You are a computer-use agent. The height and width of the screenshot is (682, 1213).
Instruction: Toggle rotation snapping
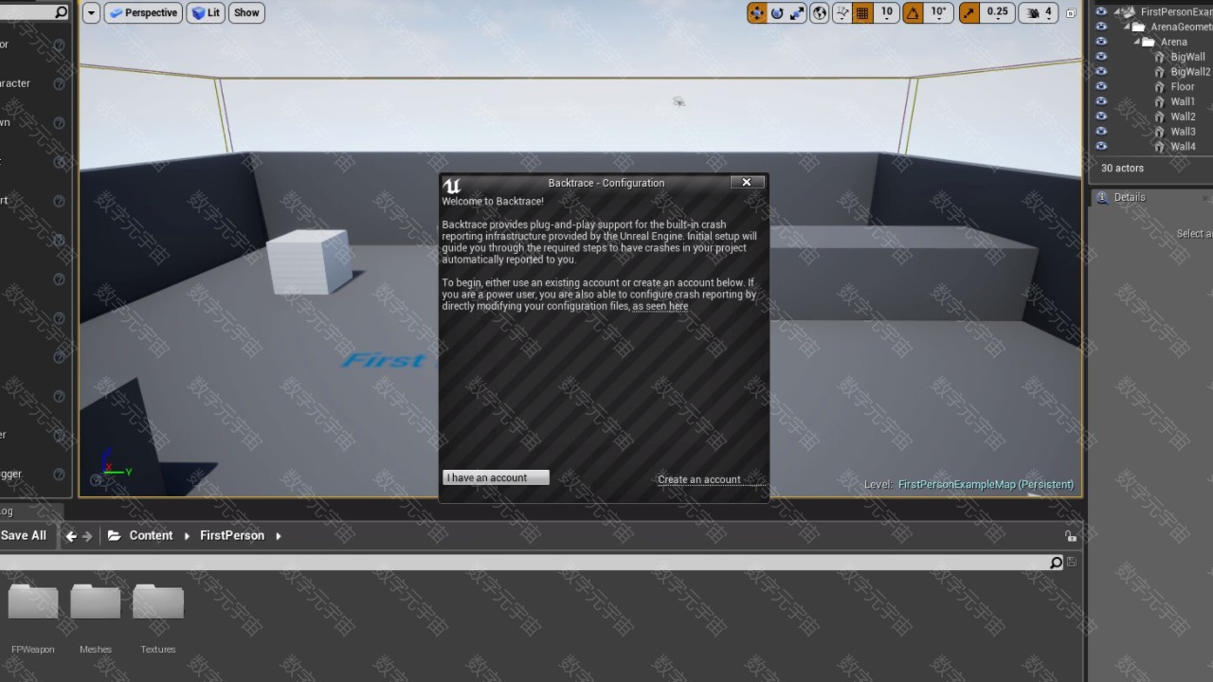[x=913, y=12]
